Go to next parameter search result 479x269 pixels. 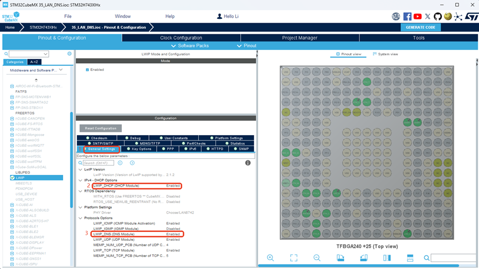[132, 163]
